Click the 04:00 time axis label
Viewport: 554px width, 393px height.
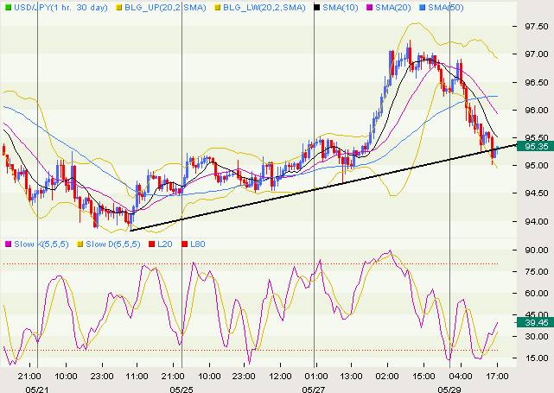tap(461, 376)
